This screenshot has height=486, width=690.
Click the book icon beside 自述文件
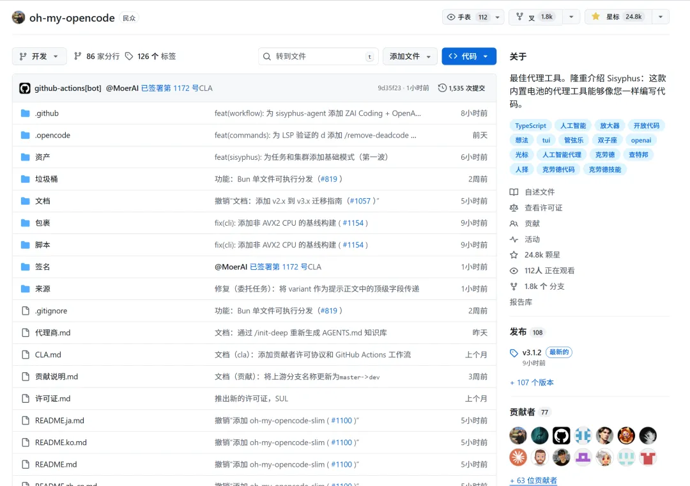click(x=514, y=192)
